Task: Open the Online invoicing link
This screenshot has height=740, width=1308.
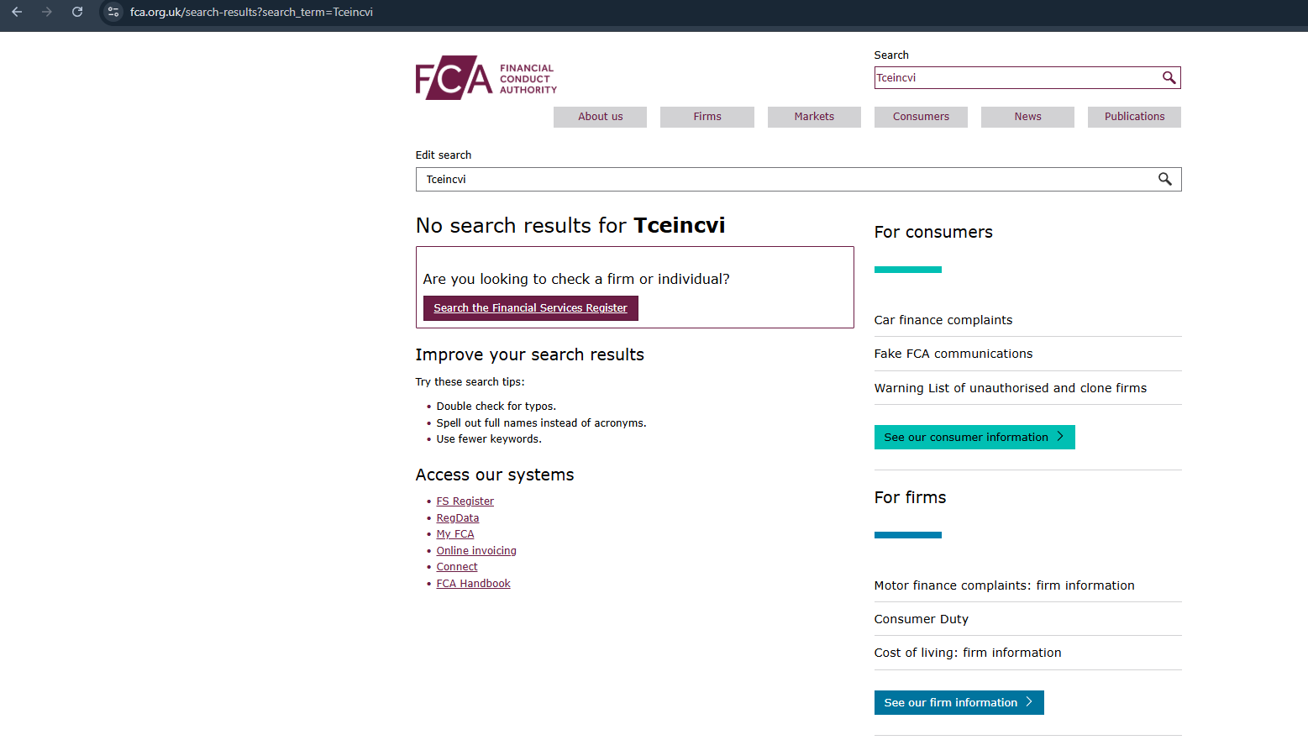Action: pyautogui.click(x=476, y=551)
